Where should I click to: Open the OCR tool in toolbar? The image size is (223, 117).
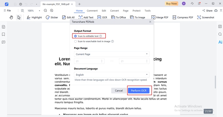102,17
